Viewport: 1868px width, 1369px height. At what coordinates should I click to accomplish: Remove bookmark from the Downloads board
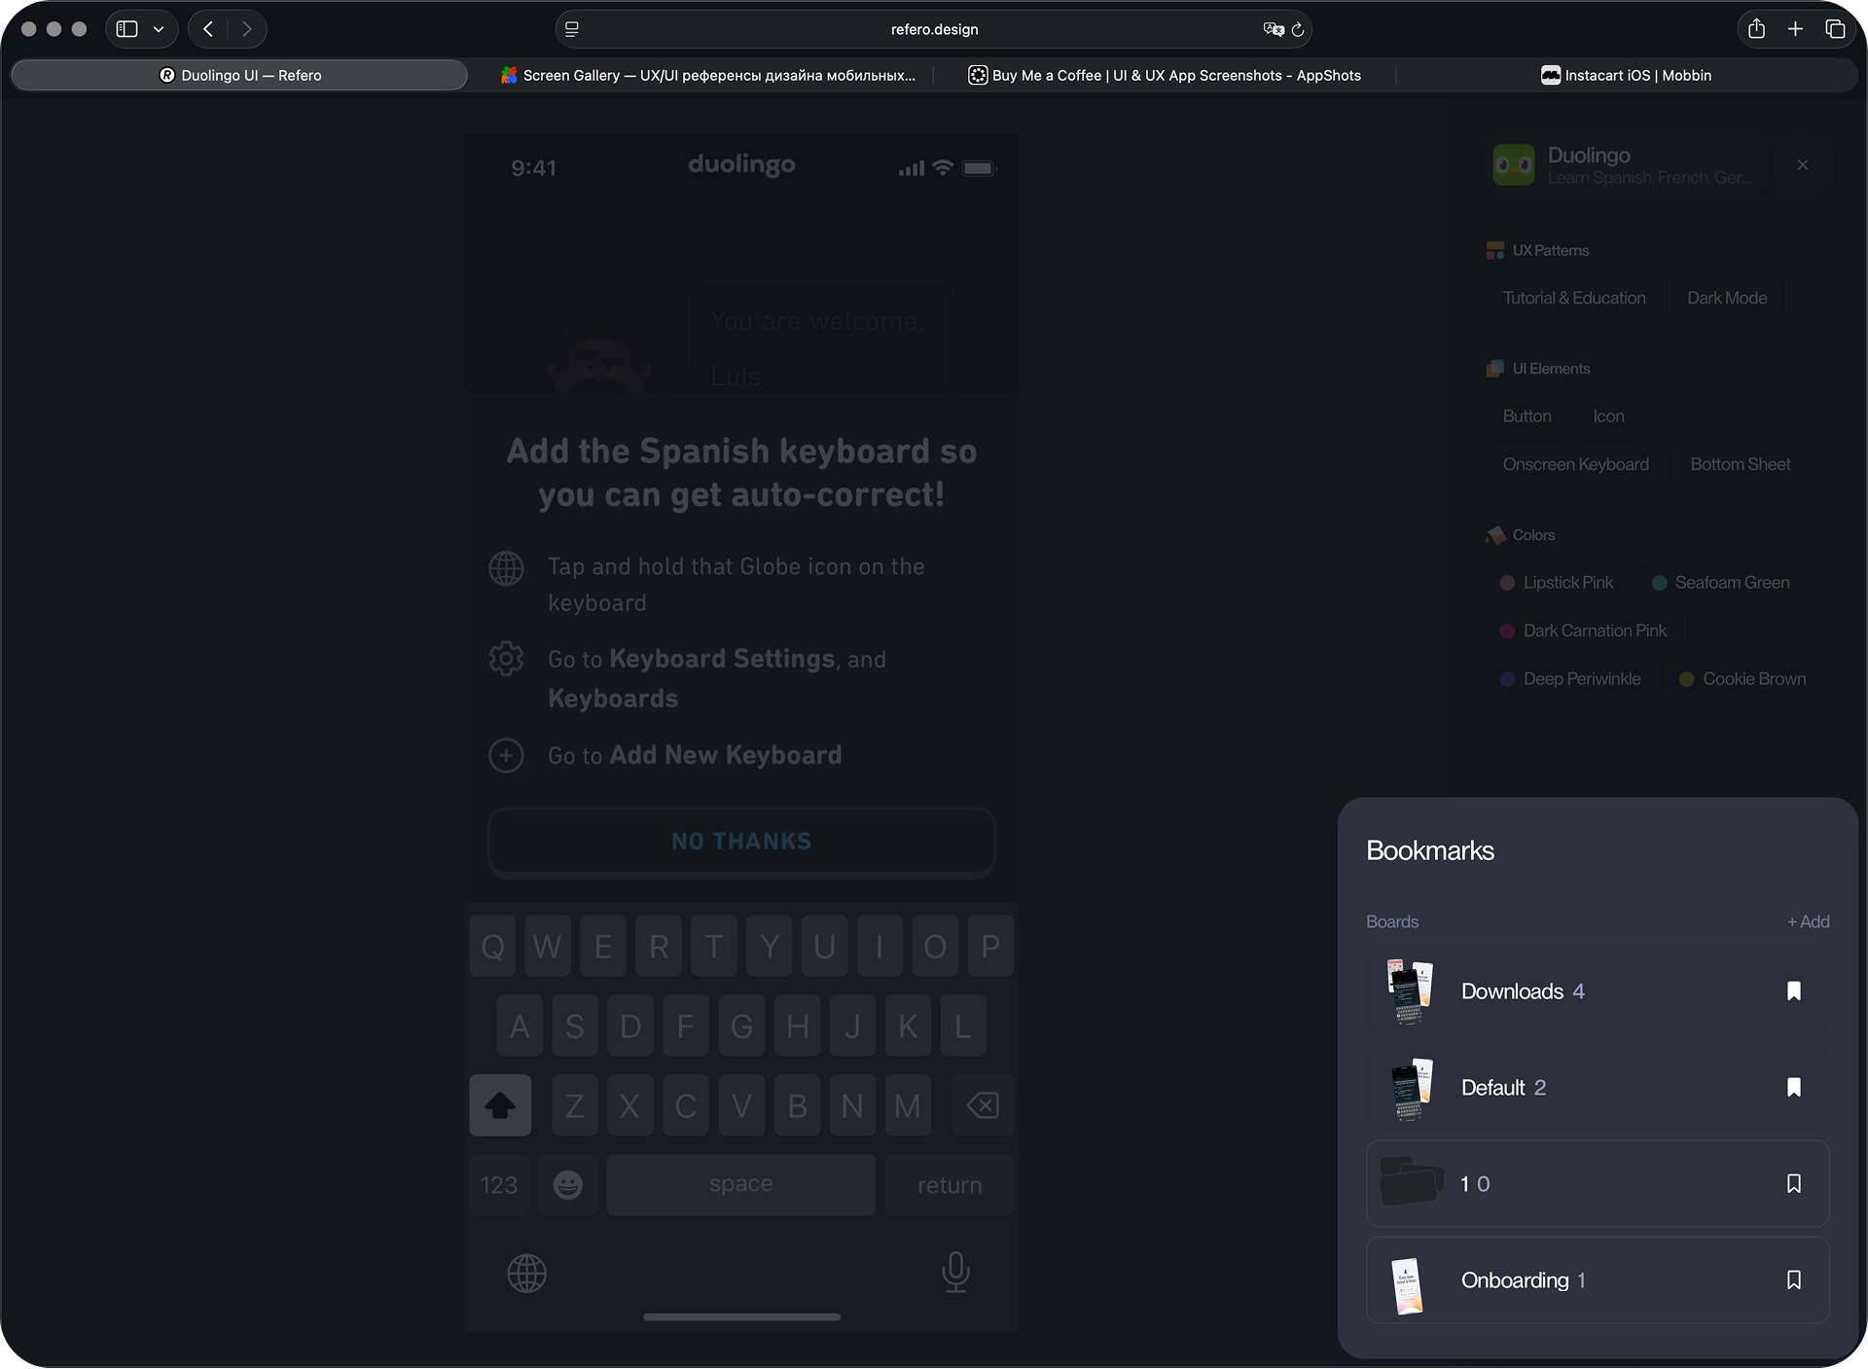(x=1794, y=991)
